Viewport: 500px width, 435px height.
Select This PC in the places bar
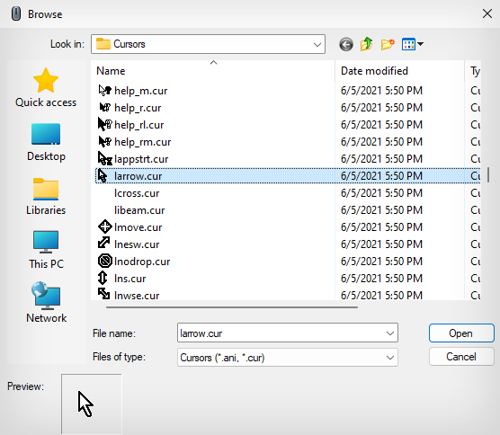46,250
